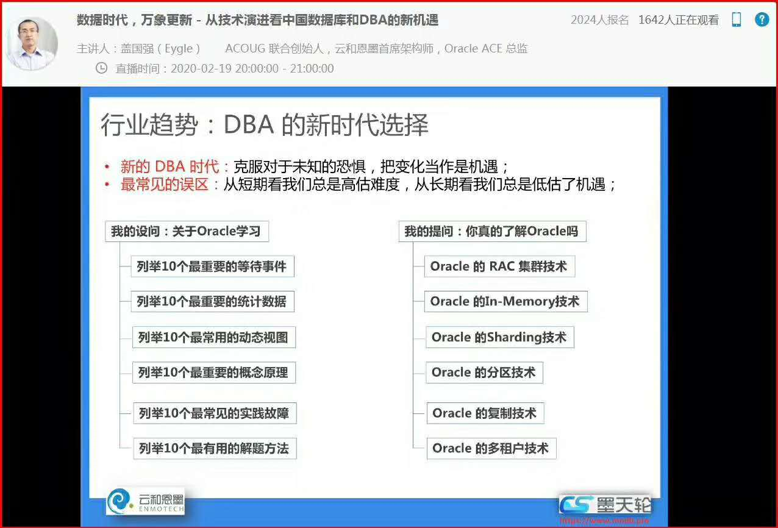The width and height of the screenshot is (778, 528).
Task: Select the box 我的提问：你真的了解Oracle吗
Action: point(491,231)
